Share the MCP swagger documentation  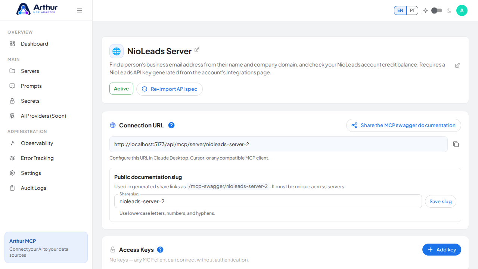point(404,125)
